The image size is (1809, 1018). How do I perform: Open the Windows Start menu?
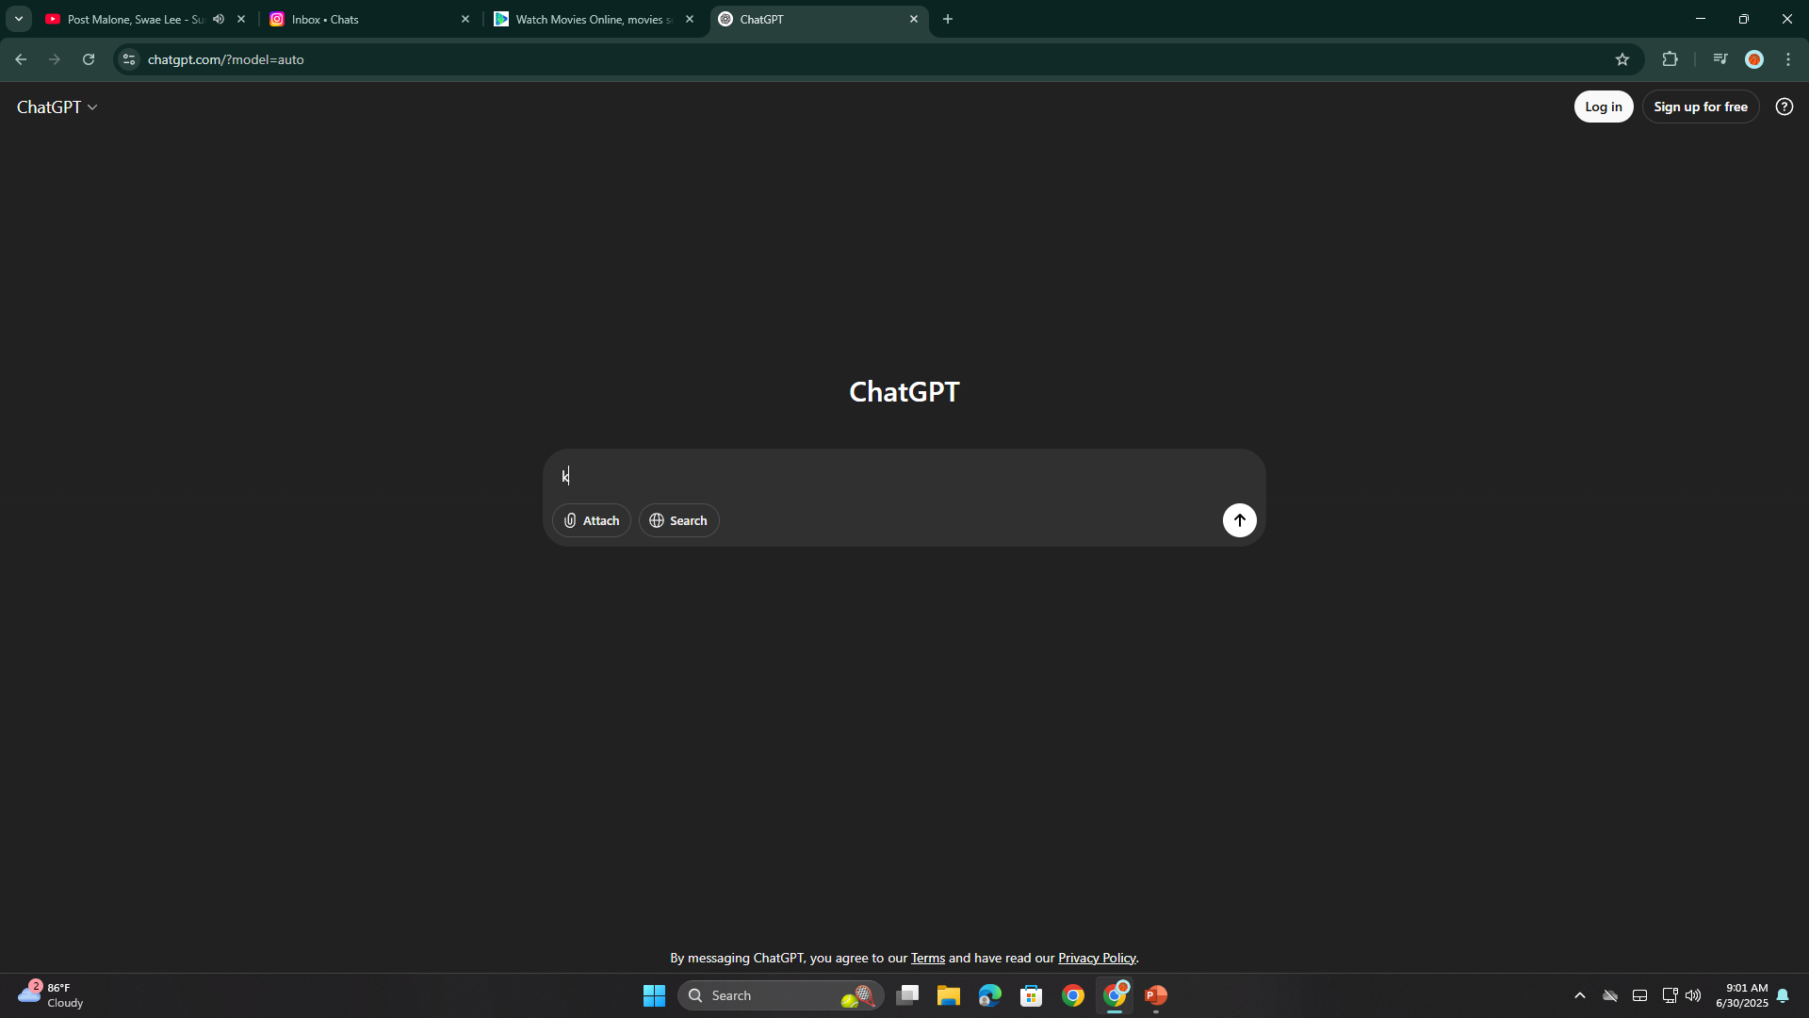[x=654, y=995]
